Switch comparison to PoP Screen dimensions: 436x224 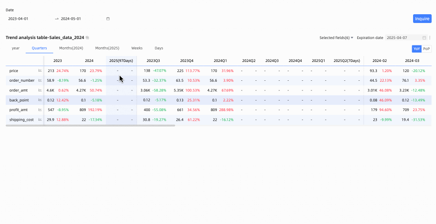click(426, 49)
